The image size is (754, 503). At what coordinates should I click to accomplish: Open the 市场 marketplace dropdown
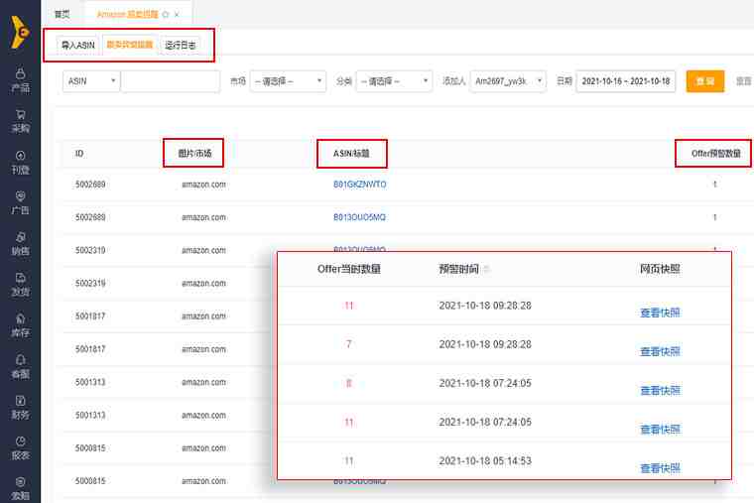pyautogui.click(x=288, y=81)
